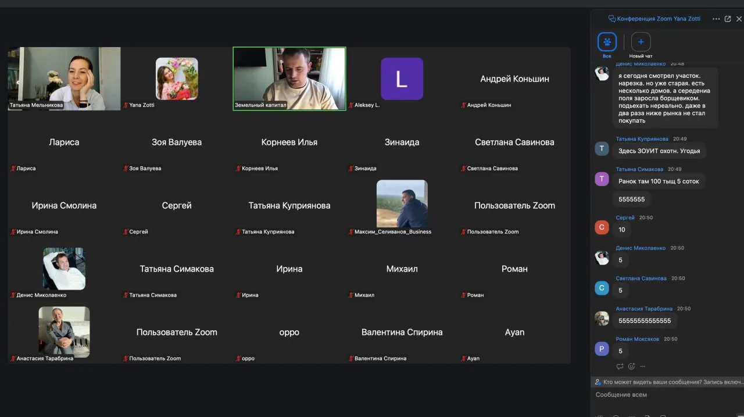Click the muted mic icon on Лариса's tile
744x417 pixels.
pyautogui.click(x=13, y=169)
